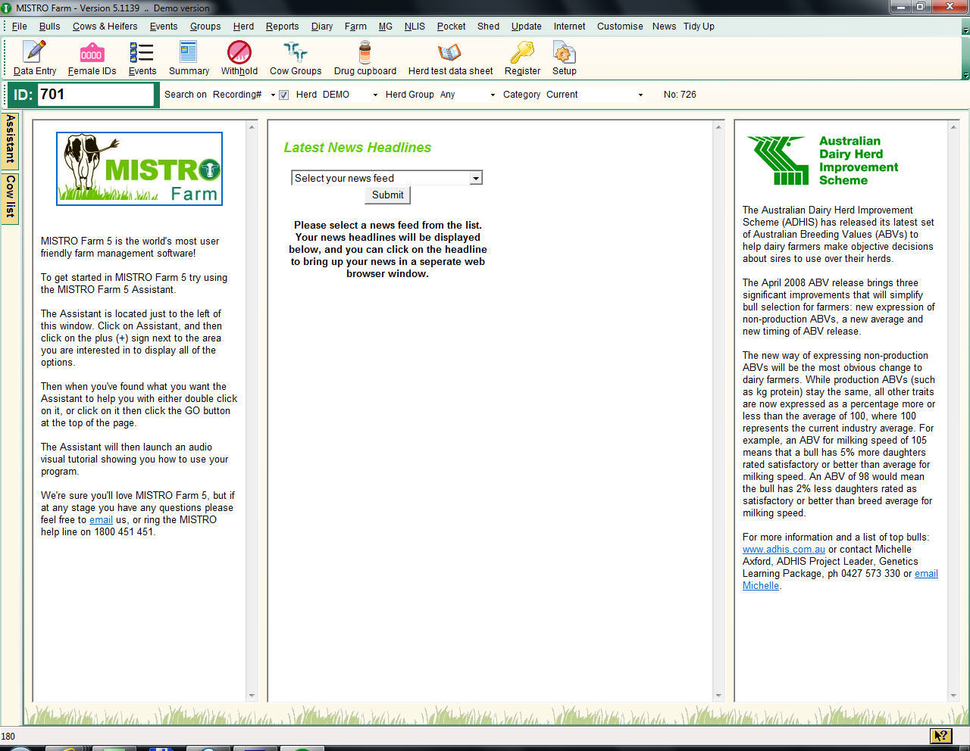Submit the selected news feed

coord(387,195)
